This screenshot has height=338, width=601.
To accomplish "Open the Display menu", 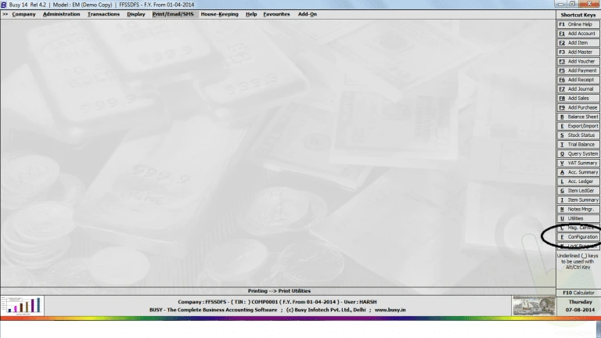I will tap(135, 14).
